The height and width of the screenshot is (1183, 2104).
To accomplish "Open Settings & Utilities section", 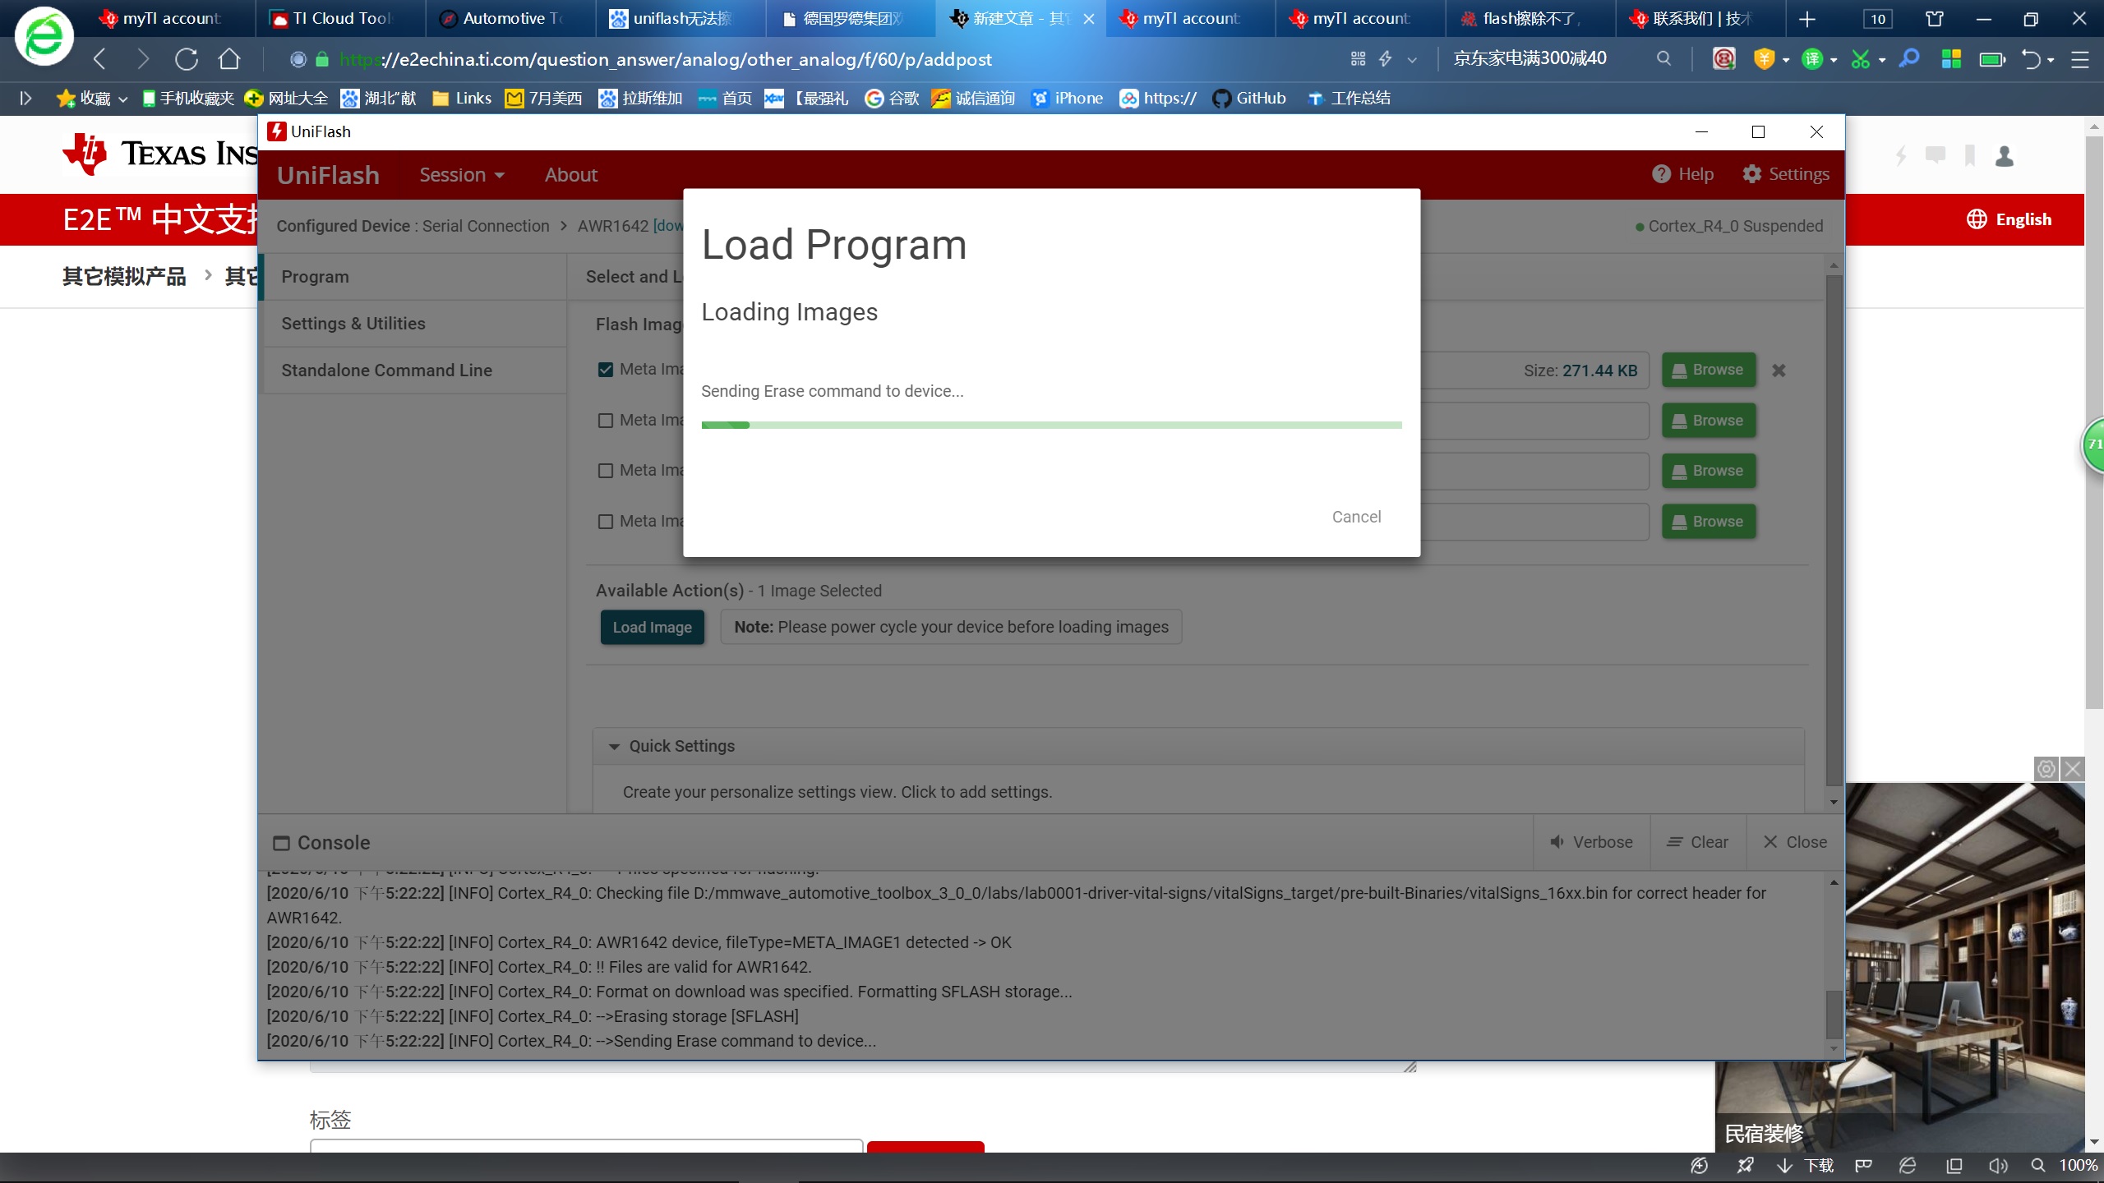I will click(414, 324).
